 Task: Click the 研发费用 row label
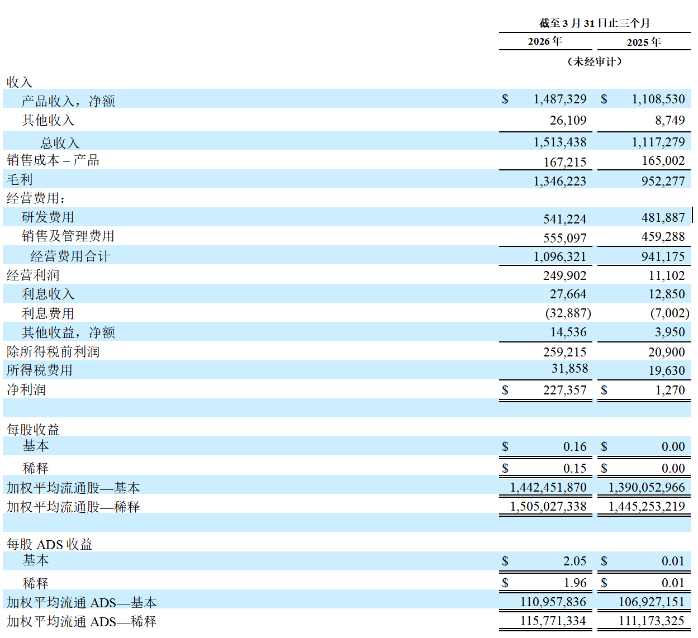48,217
